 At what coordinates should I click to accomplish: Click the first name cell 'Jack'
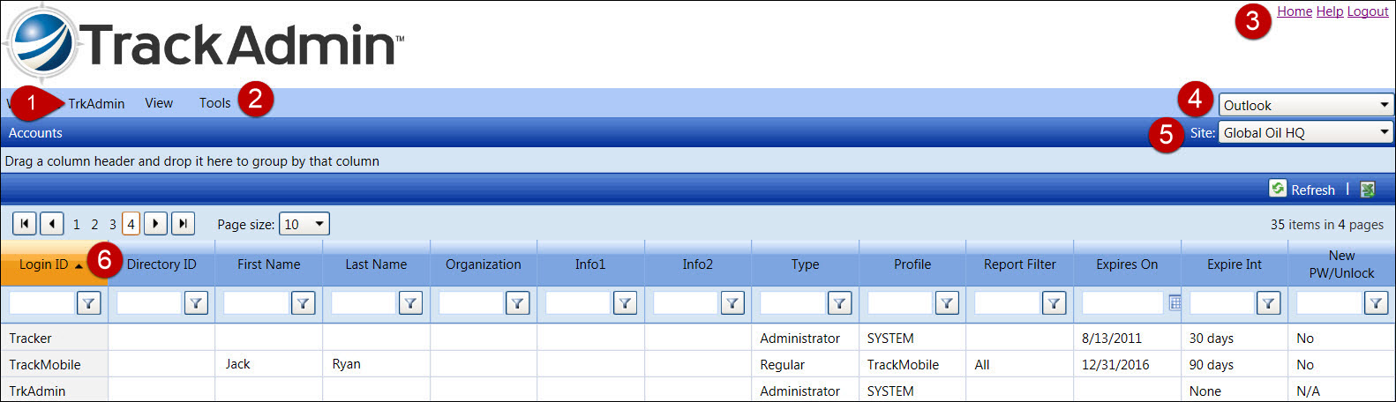point(238,364)
